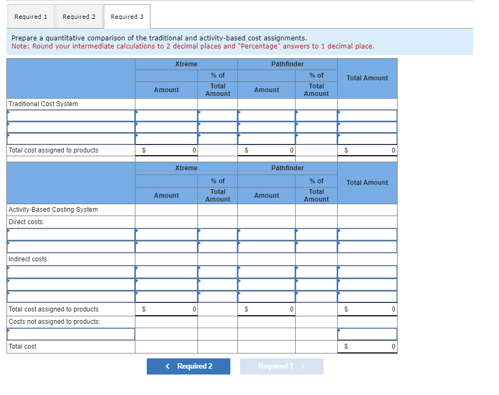The height and width of the screenshot is (395, 499).
Task: Click Pathfinder Amount field in second Indirect costs row
Action: (266, 285)
